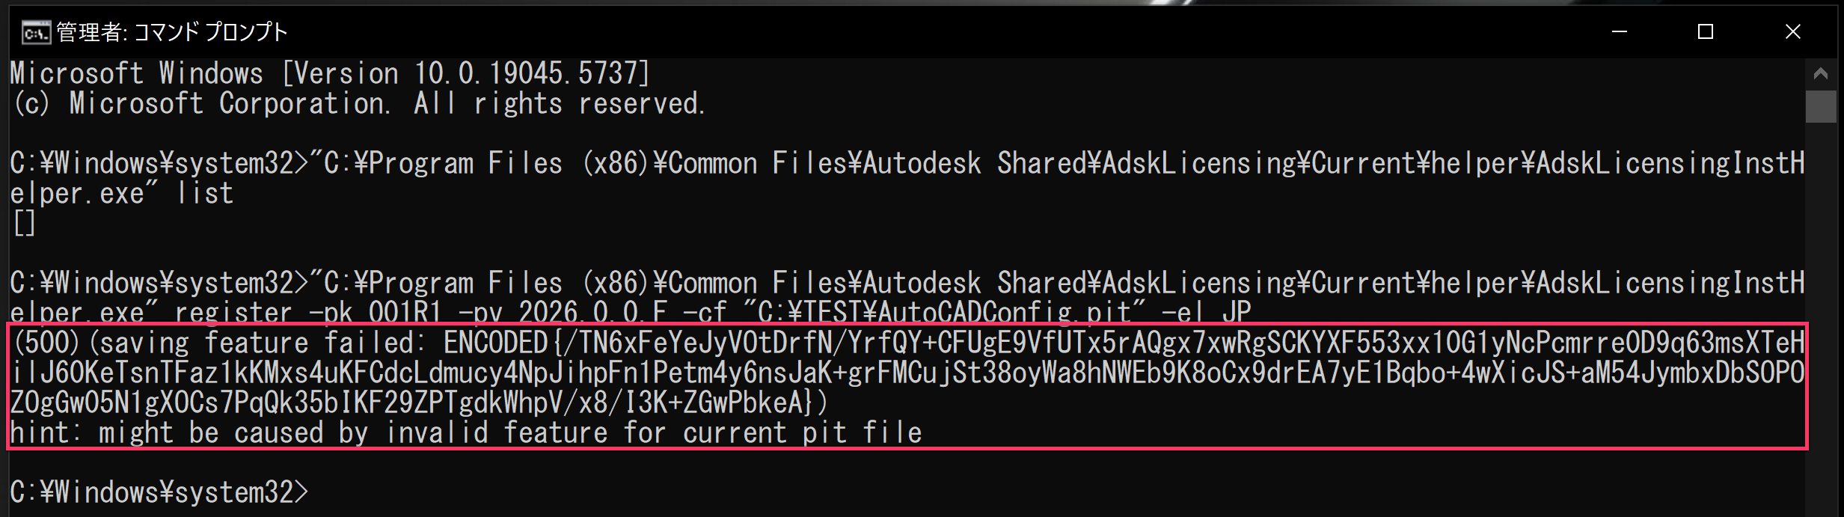Click the Microsoft Windows version line
The width and height of the screenshot is (1844, 517).
(x=329, y=73)
